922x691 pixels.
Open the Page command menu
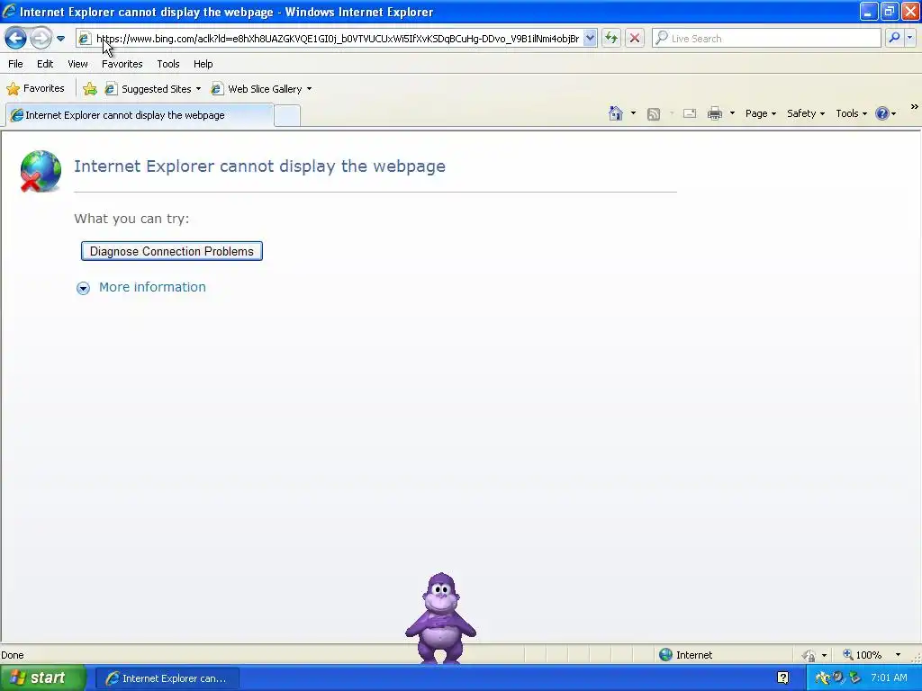[x=760, y=114]
